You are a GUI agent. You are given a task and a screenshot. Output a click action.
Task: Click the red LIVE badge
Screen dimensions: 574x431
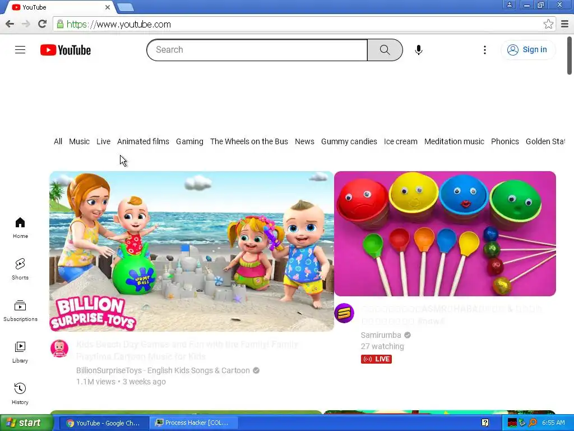point(376,359)
